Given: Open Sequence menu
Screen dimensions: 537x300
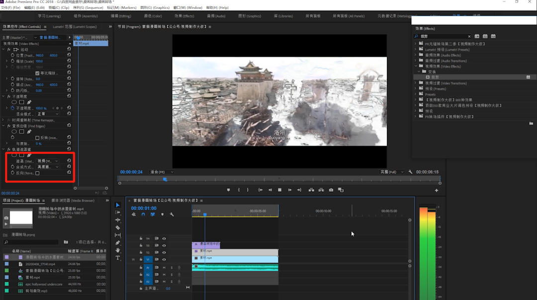Looking at the screenshot, I should pyautogui.click(x=88, y=7).
